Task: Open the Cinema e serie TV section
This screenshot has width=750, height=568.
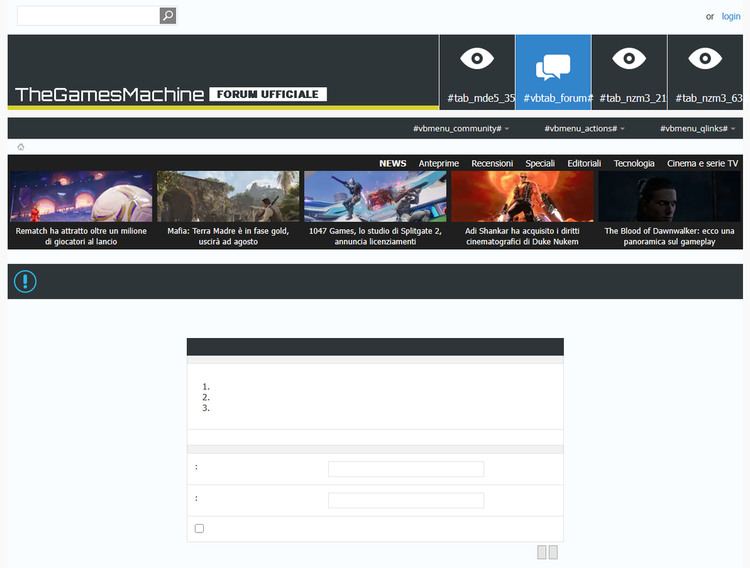Action: [702, 163]
